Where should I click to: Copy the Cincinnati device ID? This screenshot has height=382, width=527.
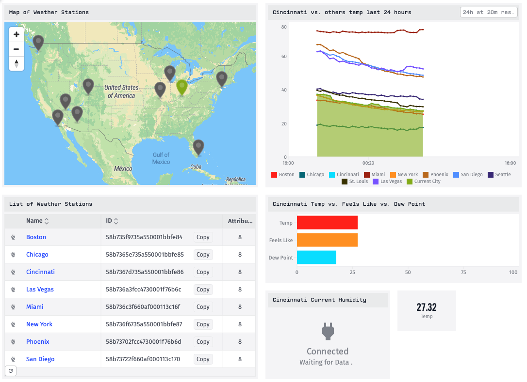click(x=203, y=272)
